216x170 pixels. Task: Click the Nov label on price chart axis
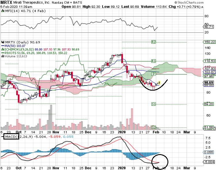coord(56,132)
